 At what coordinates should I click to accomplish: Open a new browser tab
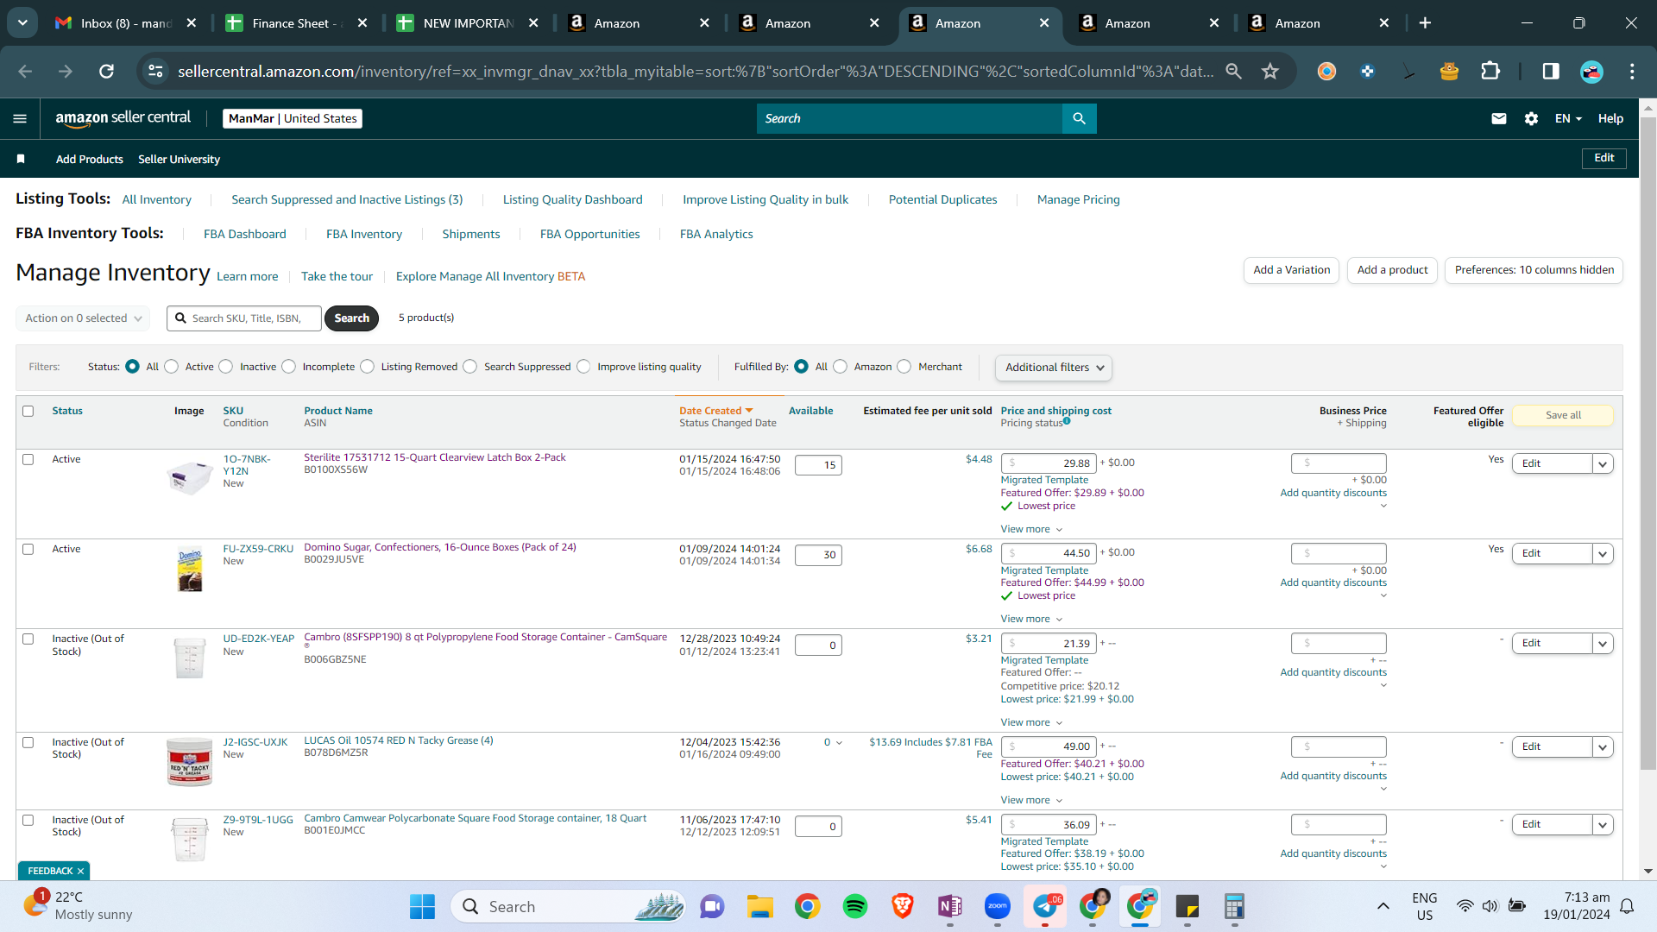click(1425, 23)
